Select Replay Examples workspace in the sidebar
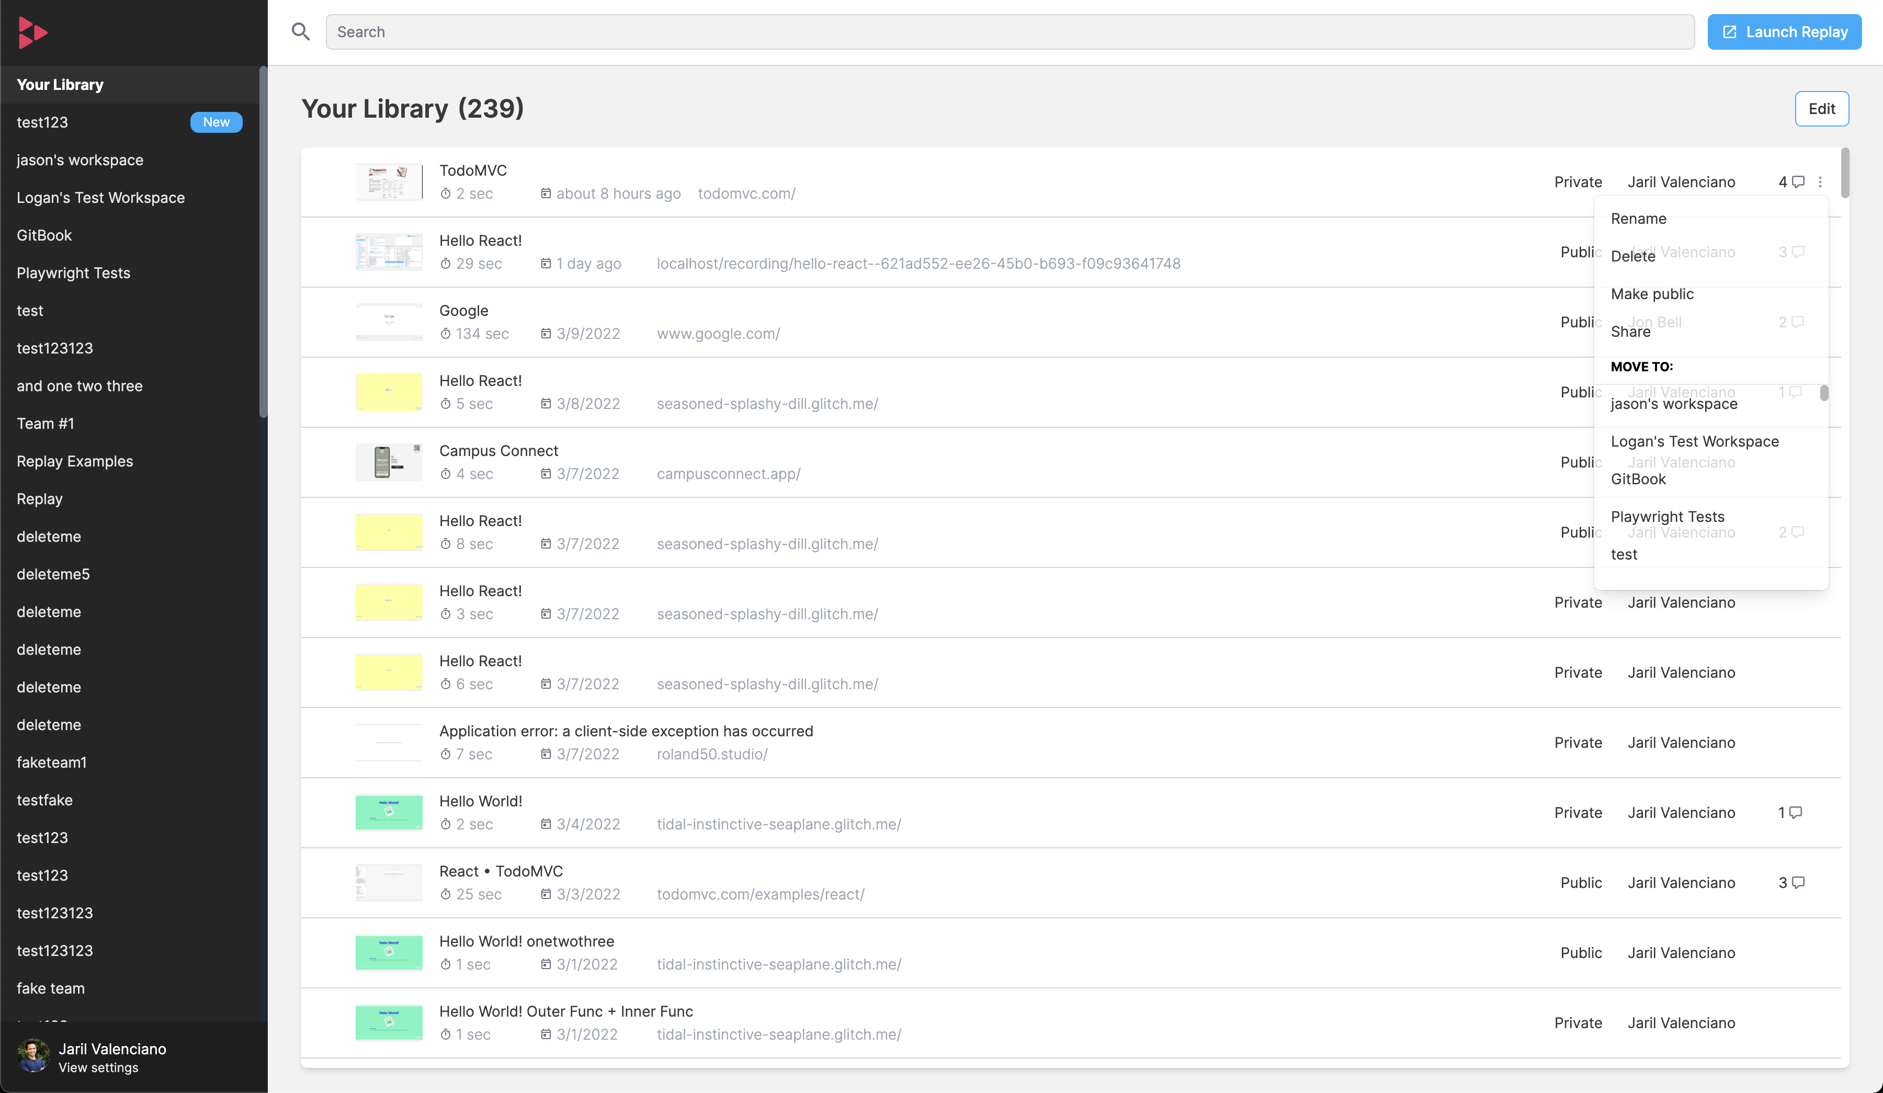Viewport: 1883px width, 1093px height. 75,461
